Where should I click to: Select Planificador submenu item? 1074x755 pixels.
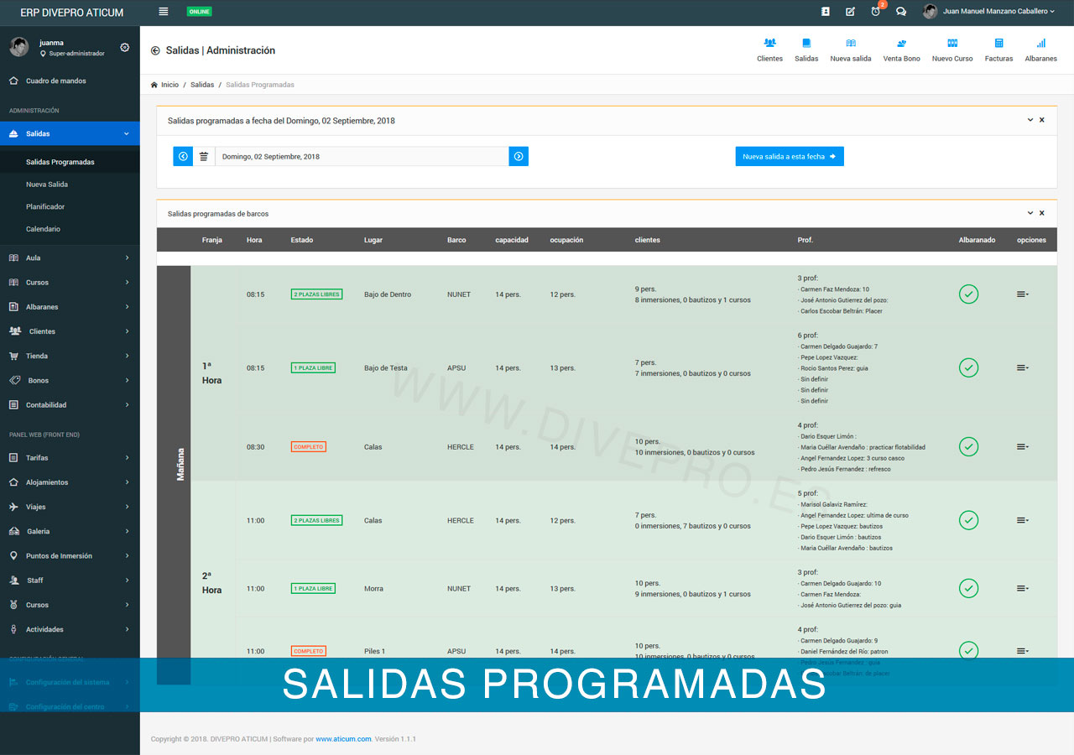[70, 206]
